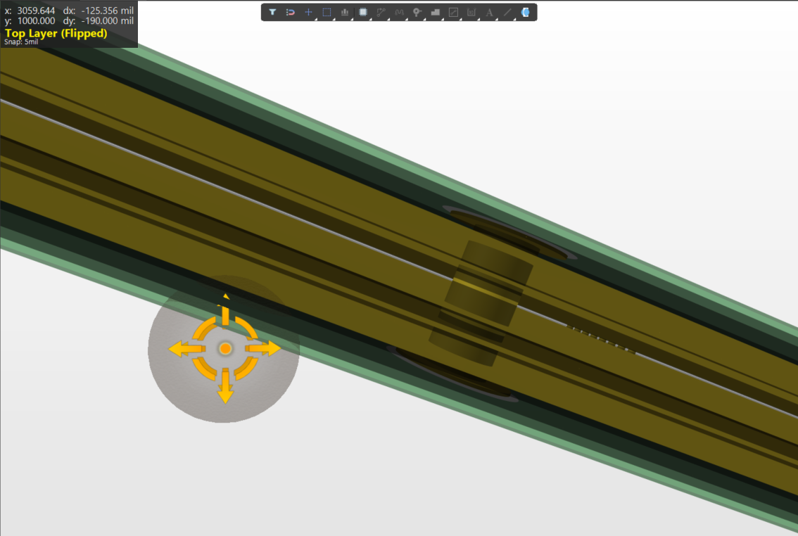Image resolution: width=798 pixels, height=536 pixels.
Task: Click the blue plus move-objects tool
Action: coord(308,12)
